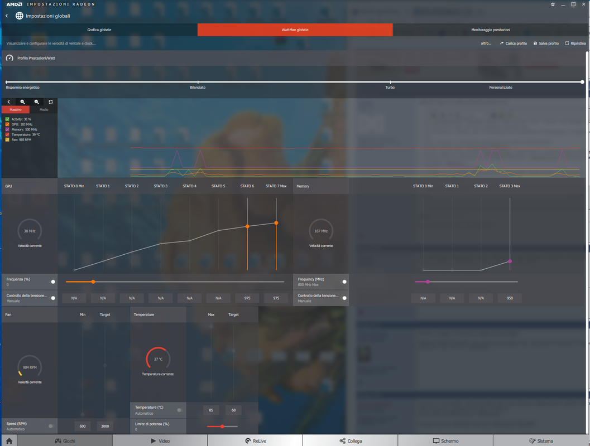Select Bilanciato on profile slider
Image resolution: width=590 pixels, height=446 pixels.
pyautogui.click(x=198, y=82)
